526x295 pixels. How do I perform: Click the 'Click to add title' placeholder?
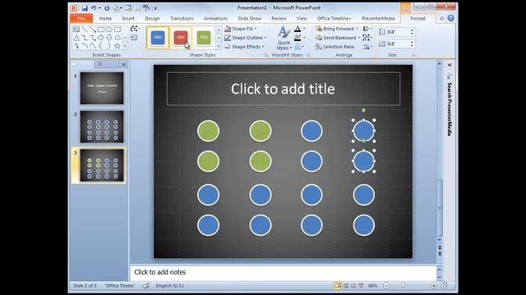(283, 89)
